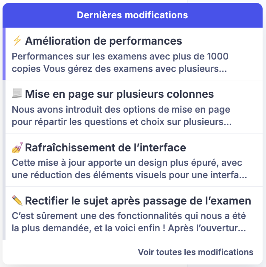The width and height of the screenshot is (266, 267).
Task: Click the gray side bar beside Mise en page
Action: pos(4,107)
